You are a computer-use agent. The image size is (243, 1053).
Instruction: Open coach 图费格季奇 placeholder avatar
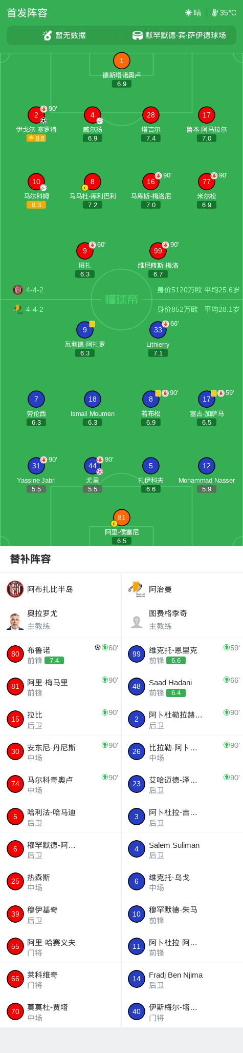137,621
